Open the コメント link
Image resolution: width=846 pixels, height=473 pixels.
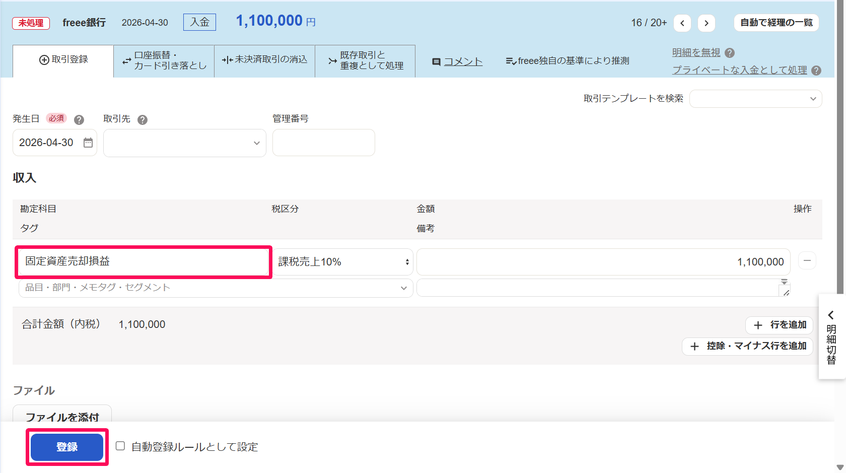463,61
